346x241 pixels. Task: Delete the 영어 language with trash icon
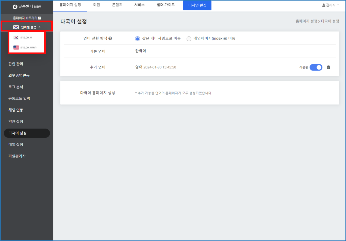[x=328, y=67]
